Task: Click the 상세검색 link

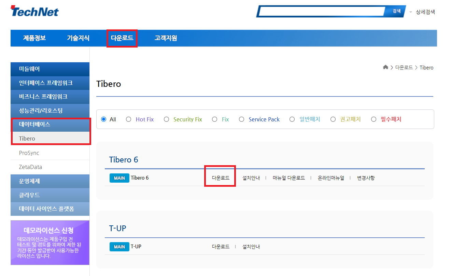Action: tap(425, 12)
